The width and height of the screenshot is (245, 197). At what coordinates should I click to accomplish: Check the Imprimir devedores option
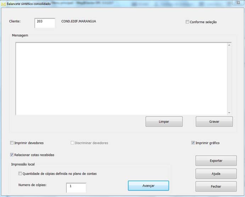pos(12,143)
